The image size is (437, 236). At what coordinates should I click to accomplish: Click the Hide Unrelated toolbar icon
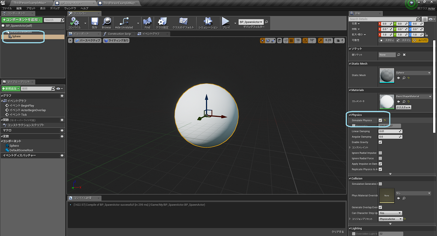(x=124, y=23)
